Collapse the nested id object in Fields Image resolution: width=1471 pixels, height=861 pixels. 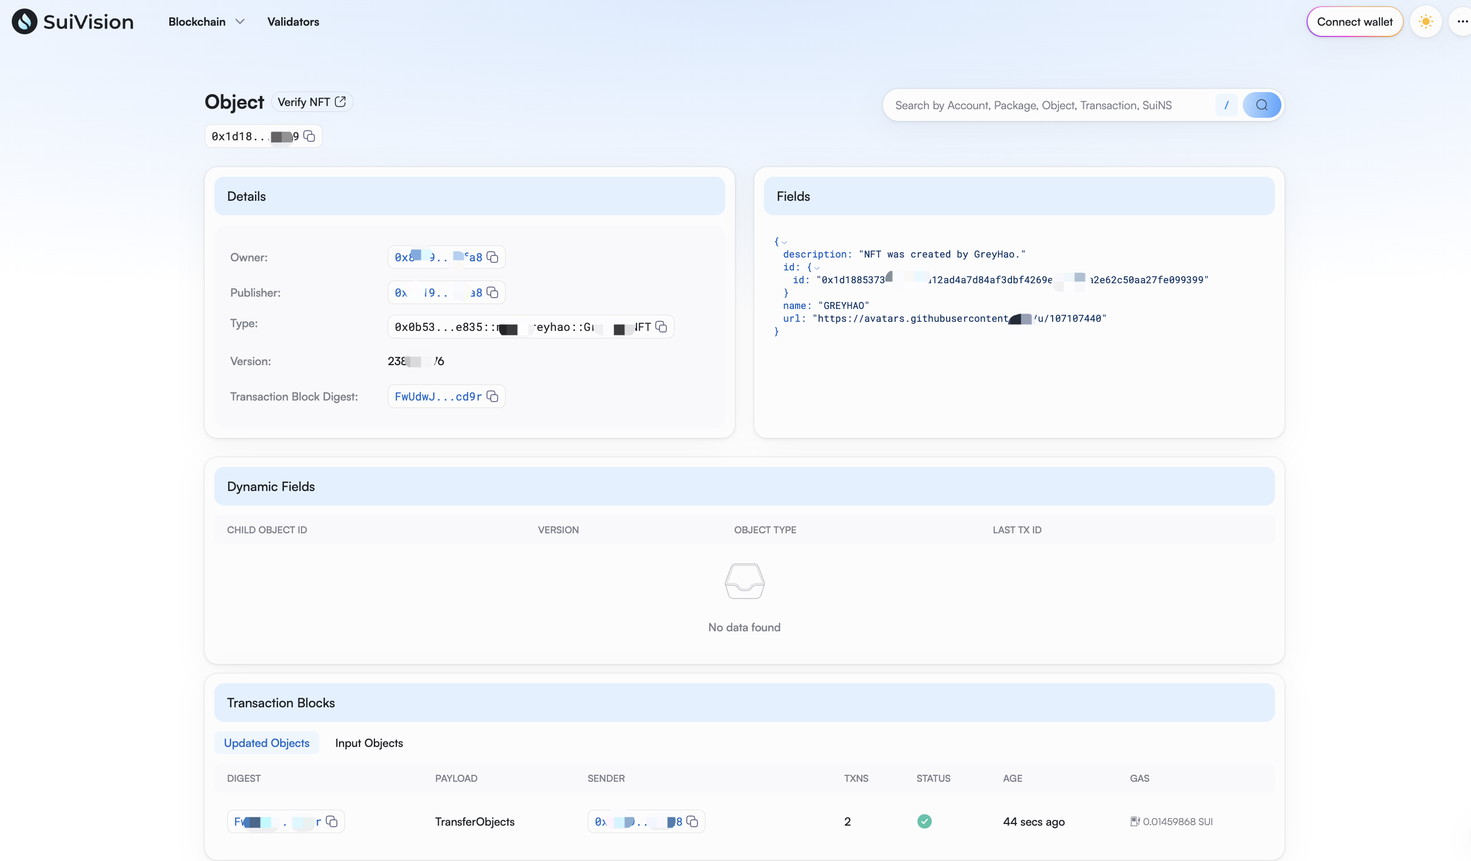816,268
